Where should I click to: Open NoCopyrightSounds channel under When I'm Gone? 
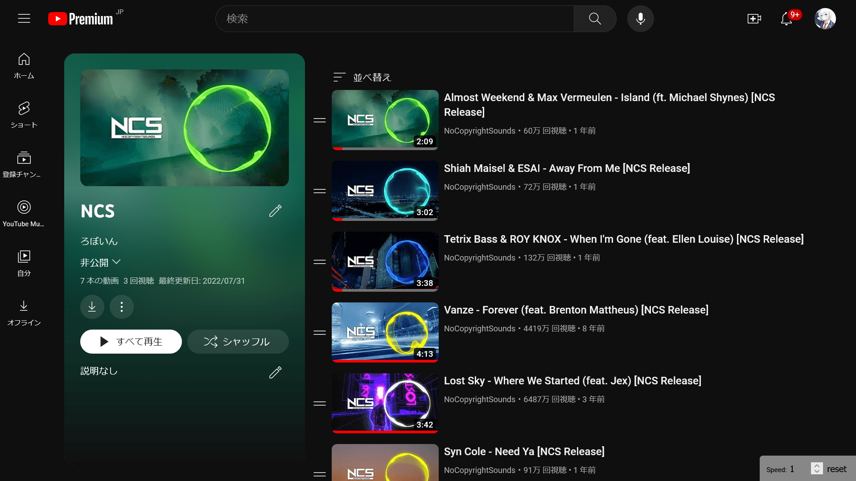click(x=480, y=258)
